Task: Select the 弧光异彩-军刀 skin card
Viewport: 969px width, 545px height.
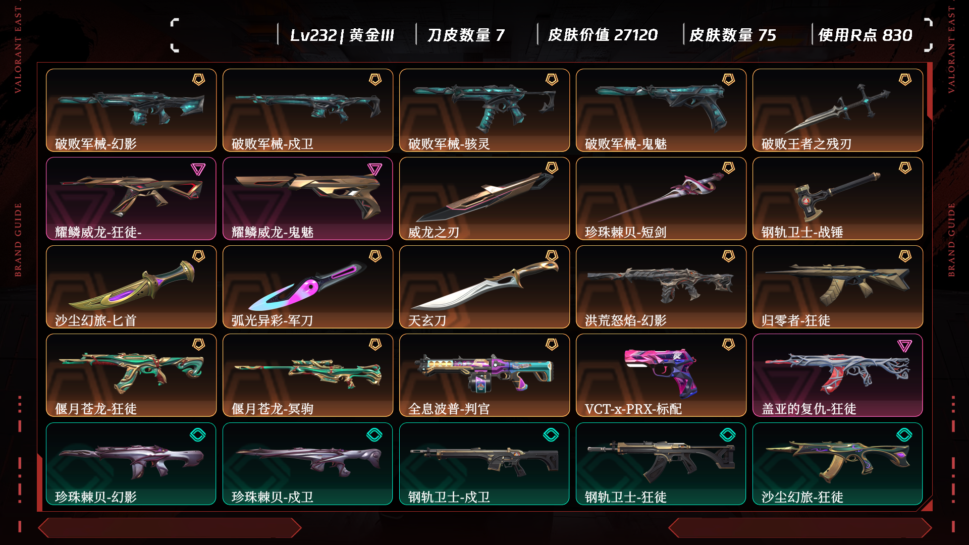Action: (308, 287)
